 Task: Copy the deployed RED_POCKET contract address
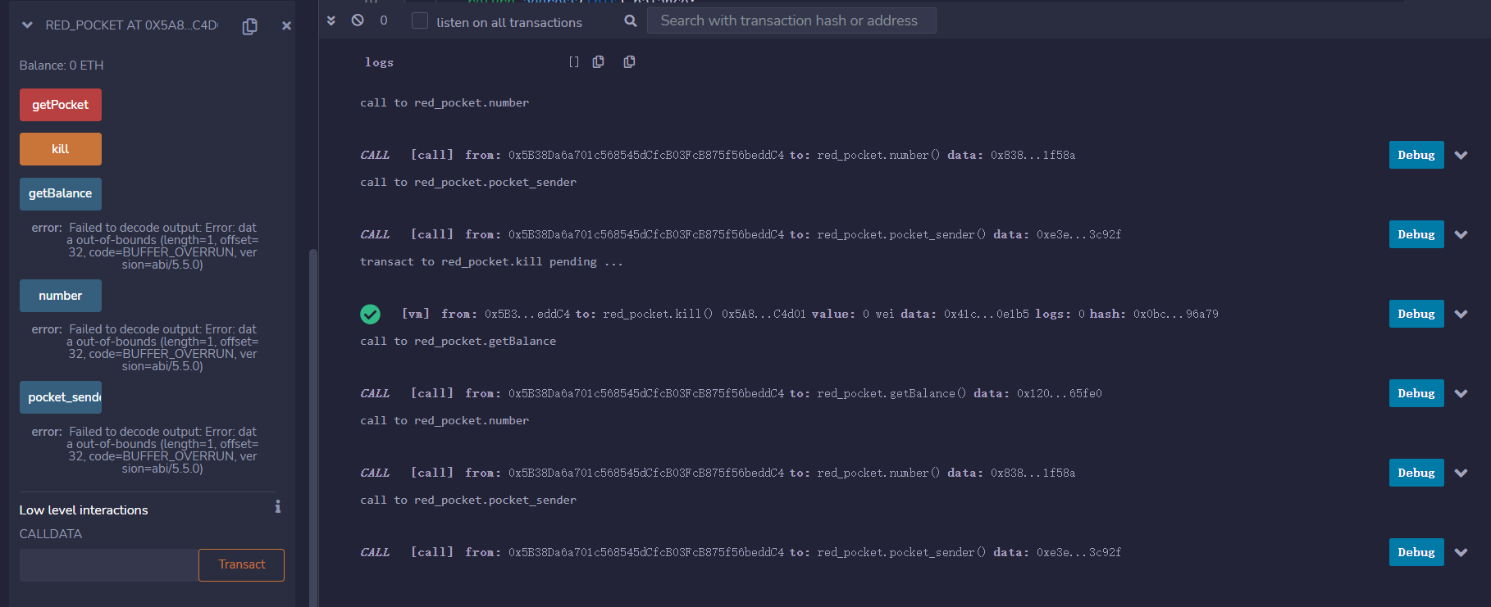(x=250, y=26)
